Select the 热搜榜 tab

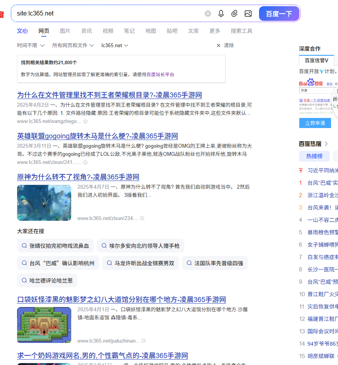314,156
